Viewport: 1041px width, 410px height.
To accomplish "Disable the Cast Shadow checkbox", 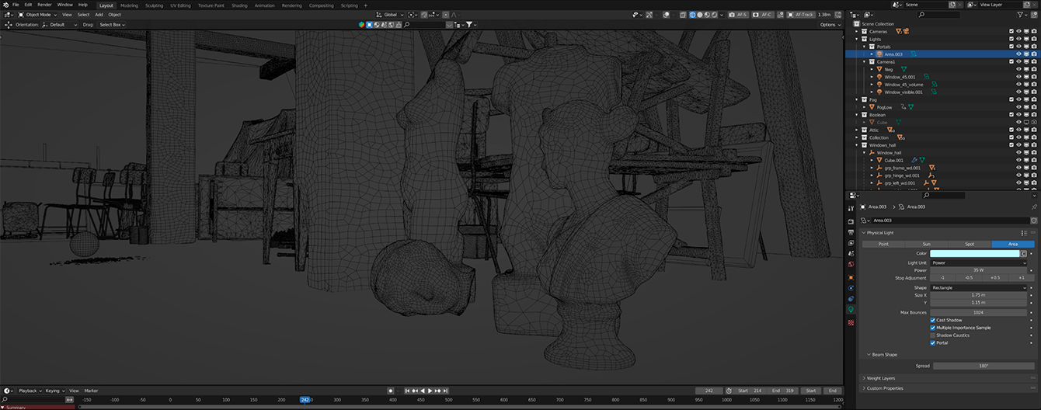I will pyautogui.click(x=933, y=320).
